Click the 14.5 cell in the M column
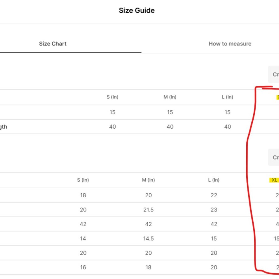Screen dimensions: 279x279 tap(148, 239)
